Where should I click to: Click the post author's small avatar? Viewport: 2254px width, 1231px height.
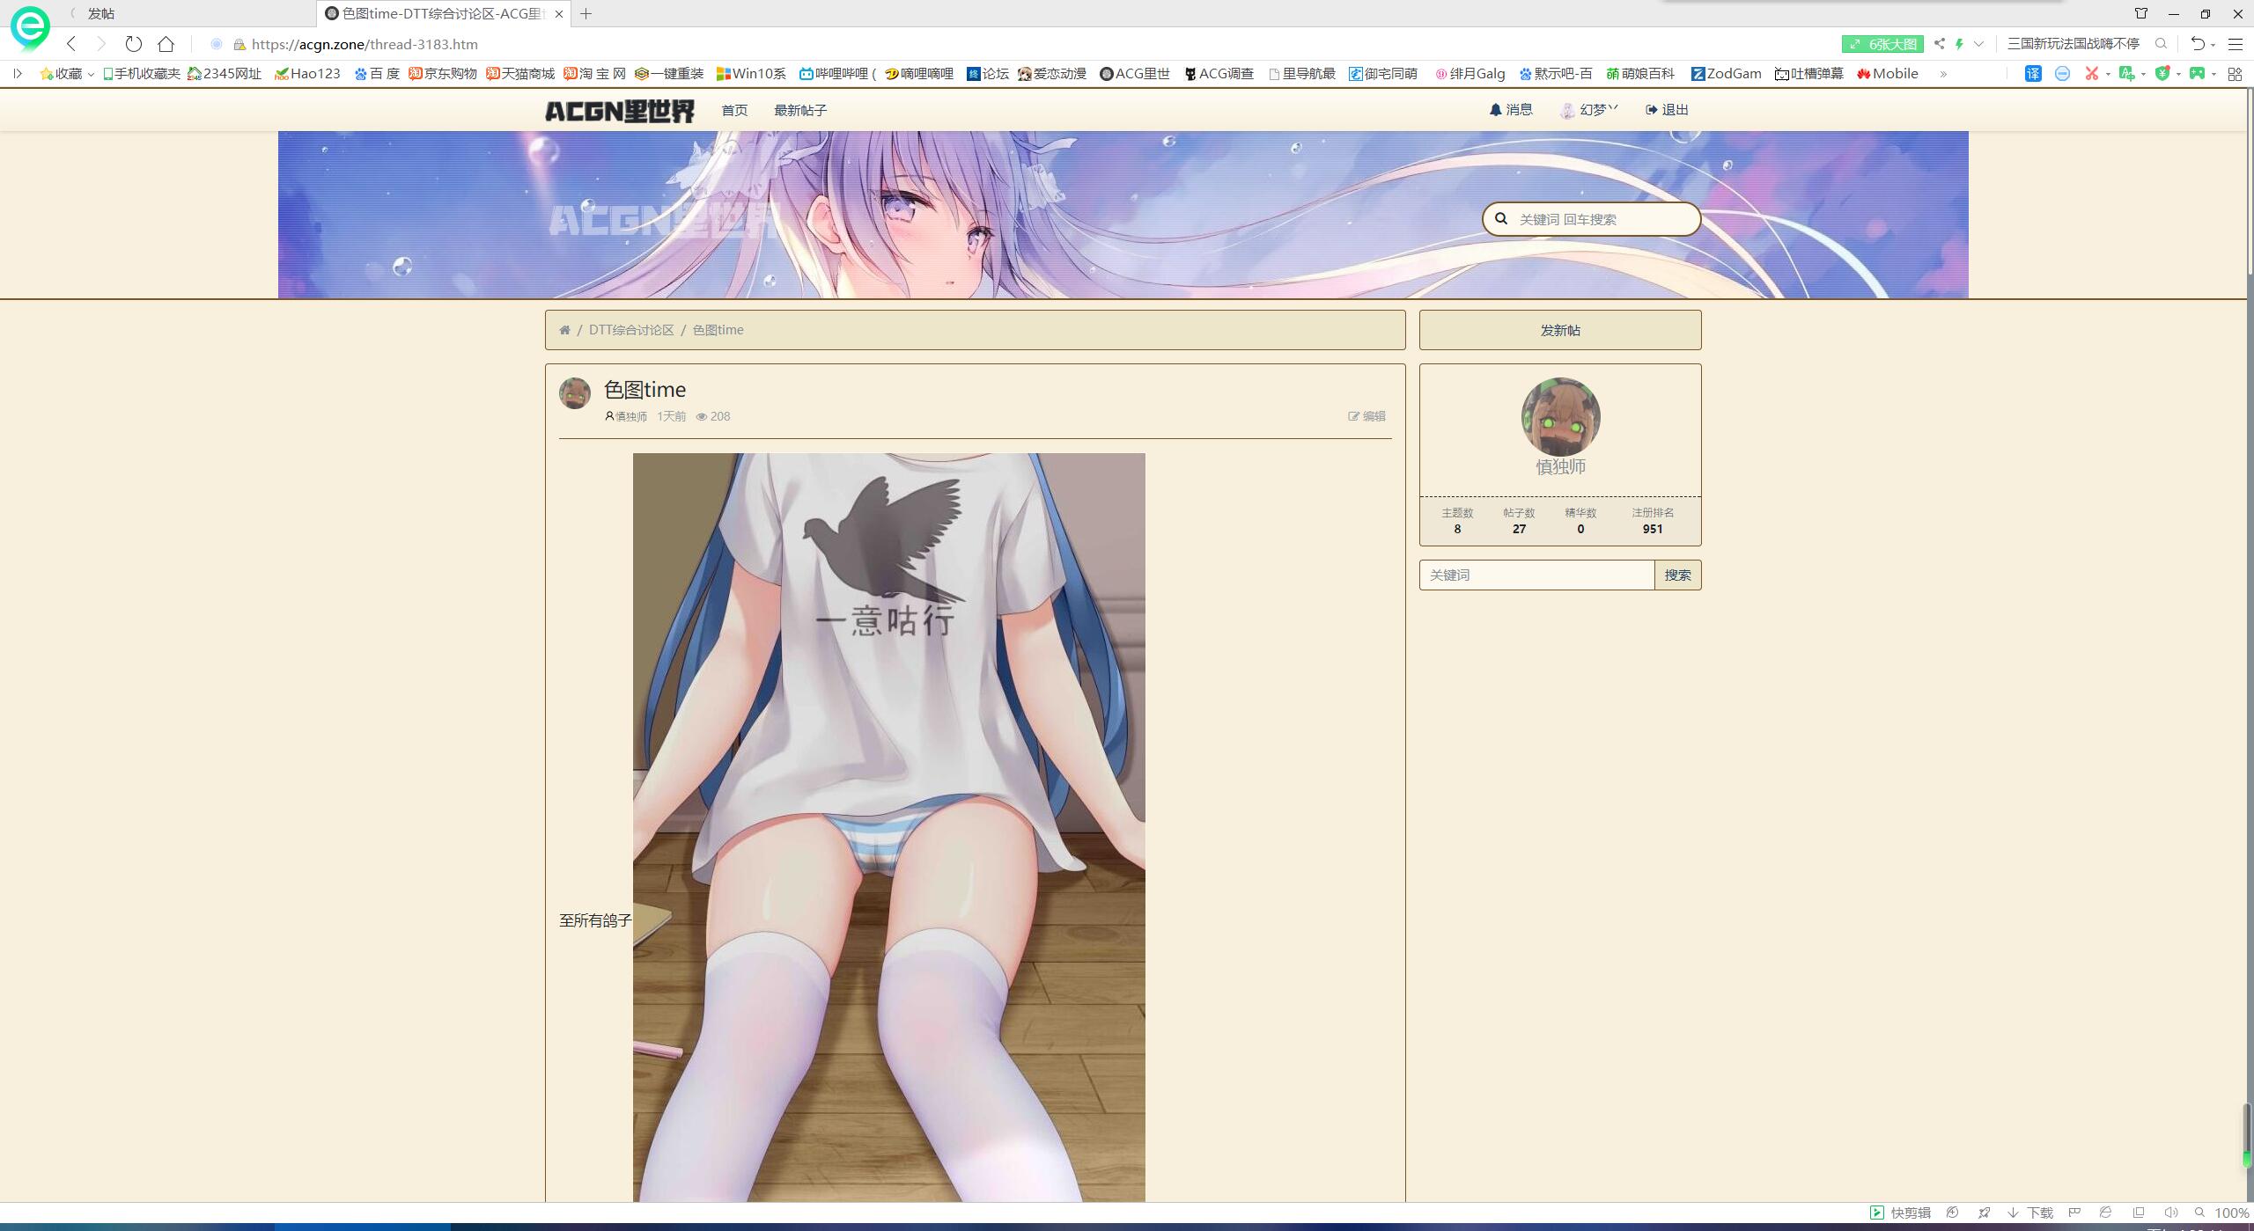575,393
